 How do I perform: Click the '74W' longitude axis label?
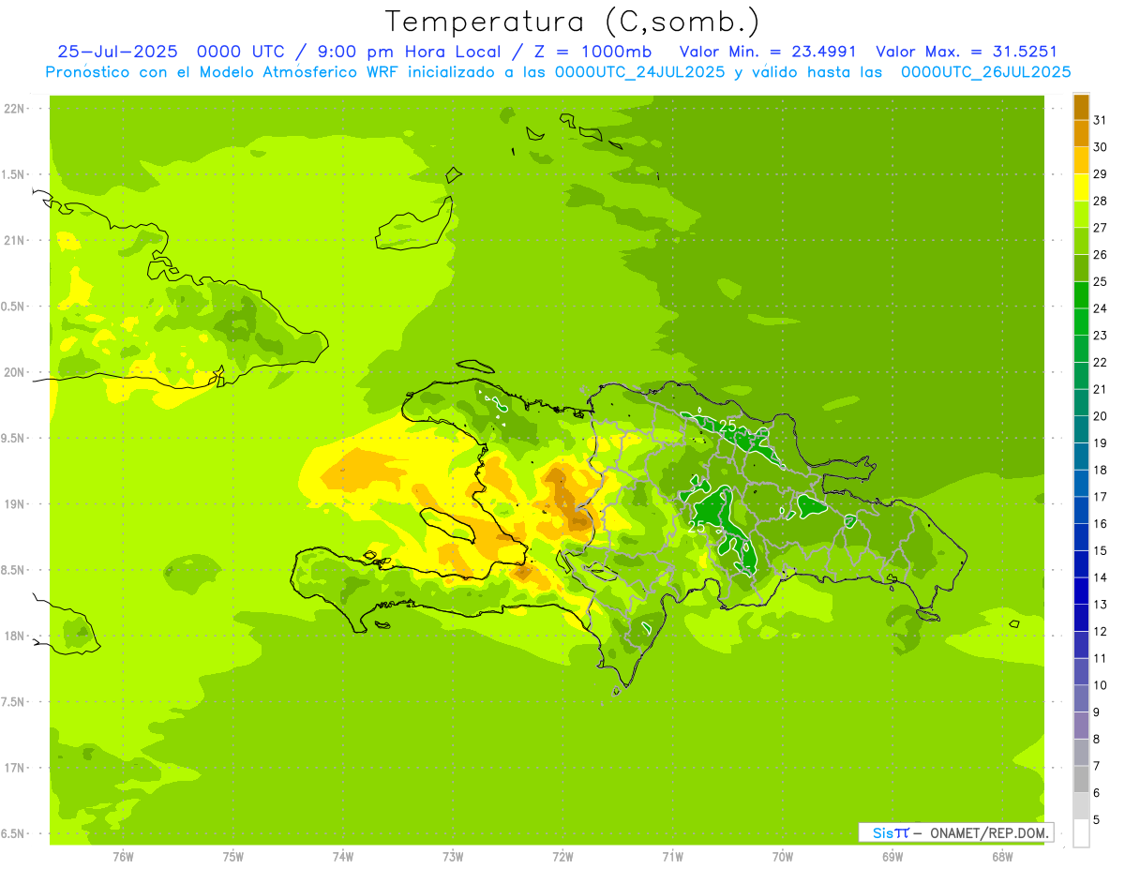pos(343,857)
